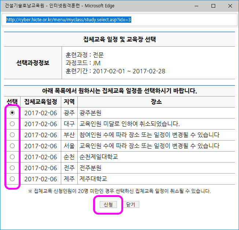Maximize the popup window
The height and width of the screenshot is (230, 239).
(x=213, y=6)
